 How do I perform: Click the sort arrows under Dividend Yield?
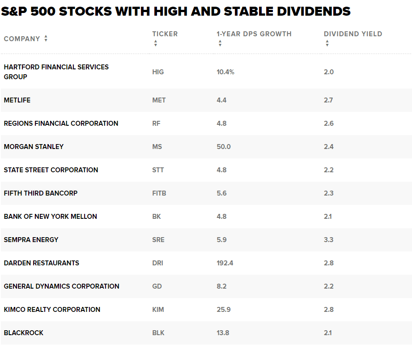327,43
